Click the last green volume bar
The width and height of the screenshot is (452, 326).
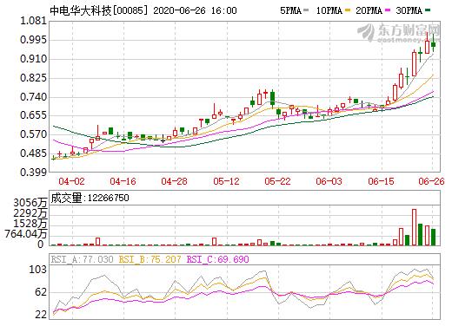(x=433, y=237)
